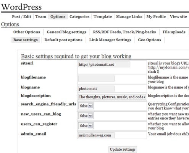Expand new_users_can_blog false dropdown

pos(86,116)
